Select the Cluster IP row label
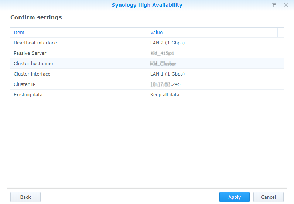The height and width of the screenshot is (204, 294). tap(25, 84)
